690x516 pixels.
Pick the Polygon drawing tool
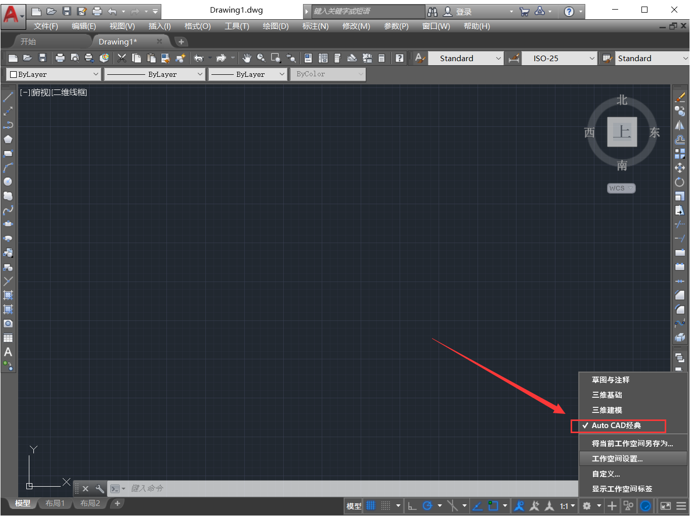tap(8, 139)
